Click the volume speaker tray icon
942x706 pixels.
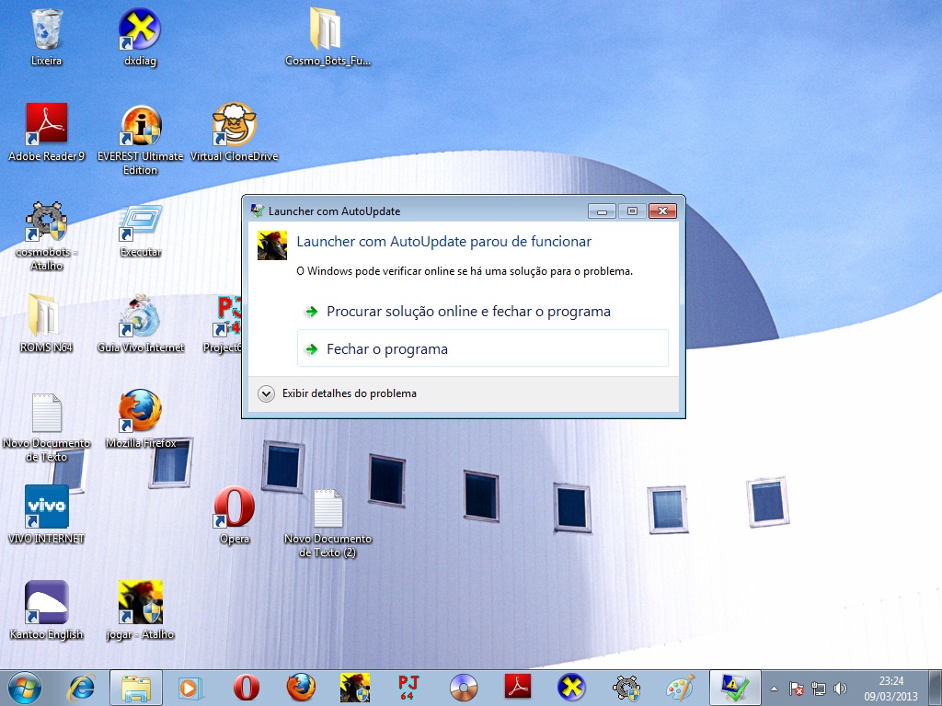[x=840, y=689]
